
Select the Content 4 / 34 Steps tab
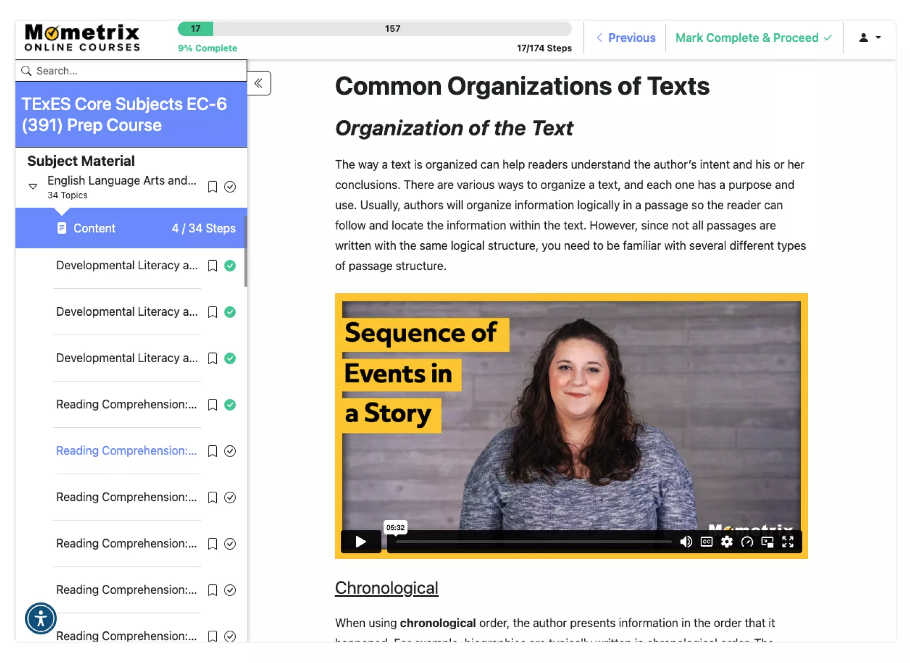(131, 228)
